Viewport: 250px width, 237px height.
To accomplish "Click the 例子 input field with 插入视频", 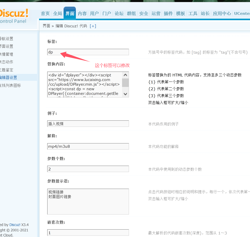I will tap(88, 124).
